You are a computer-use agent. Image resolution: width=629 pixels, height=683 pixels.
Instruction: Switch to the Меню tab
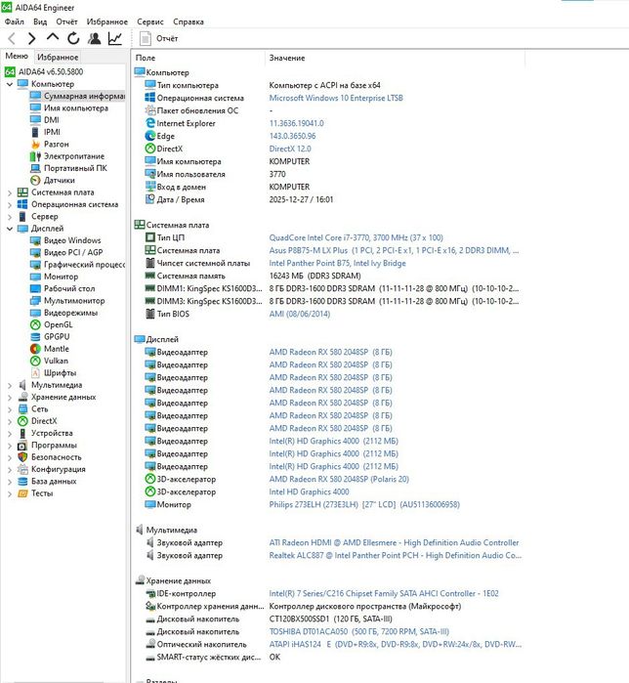(x=17, y=57)
